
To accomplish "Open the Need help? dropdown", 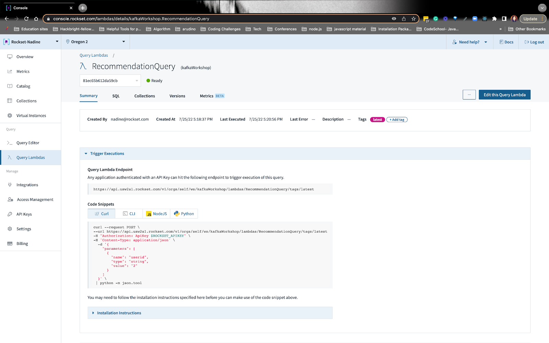I will [470, 42].
